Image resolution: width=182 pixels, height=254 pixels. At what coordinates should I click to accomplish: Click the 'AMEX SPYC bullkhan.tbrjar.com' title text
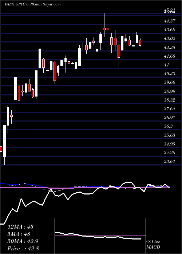pyautogui.click(x=32, y=4)
